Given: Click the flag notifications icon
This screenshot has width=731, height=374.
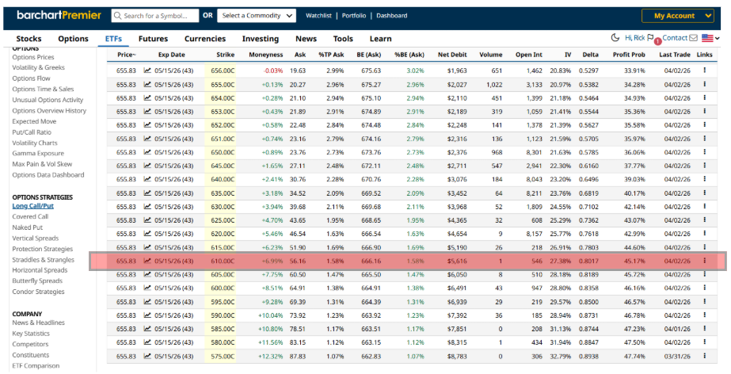Looking at the screenshot, I should [651, 38].
